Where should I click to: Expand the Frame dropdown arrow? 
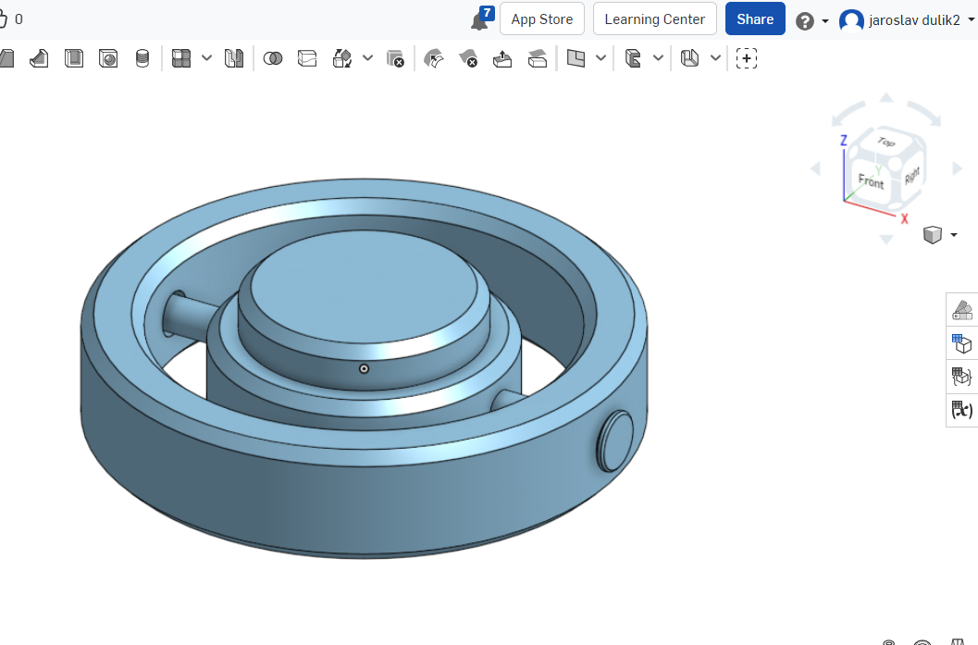click(x=658, y=58)
